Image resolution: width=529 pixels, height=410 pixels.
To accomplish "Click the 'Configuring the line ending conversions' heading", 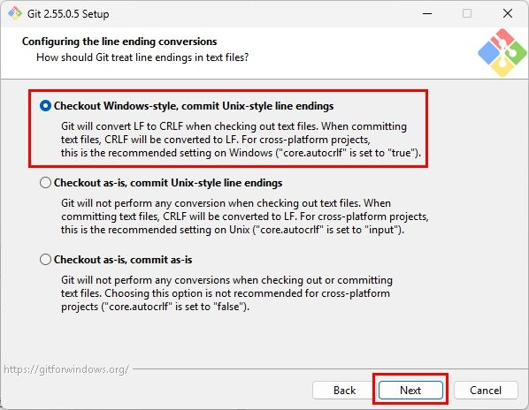I will tap(119, 42).
